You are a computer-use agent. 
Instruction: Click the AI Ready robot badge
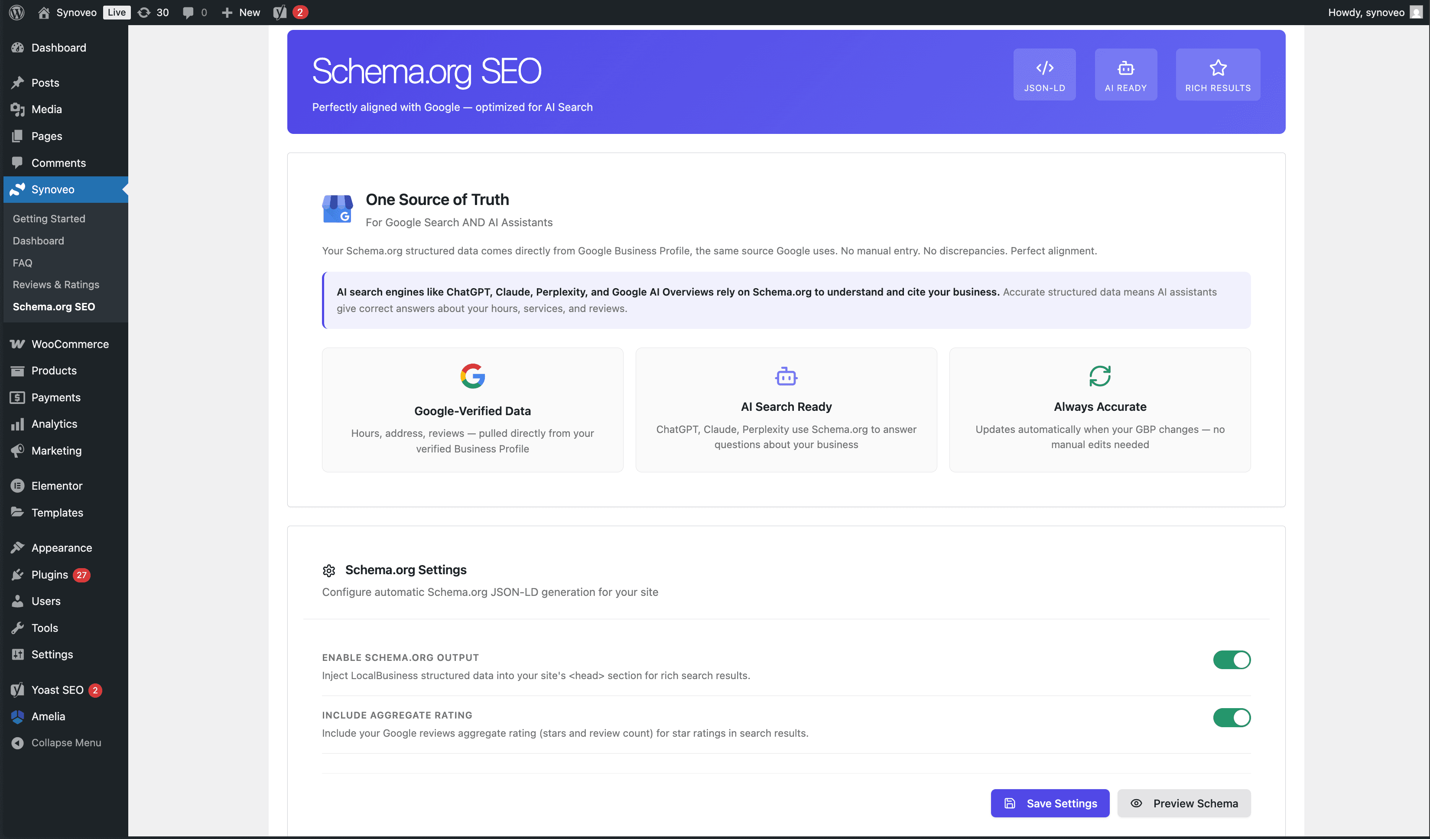(x=1125, y=74)
